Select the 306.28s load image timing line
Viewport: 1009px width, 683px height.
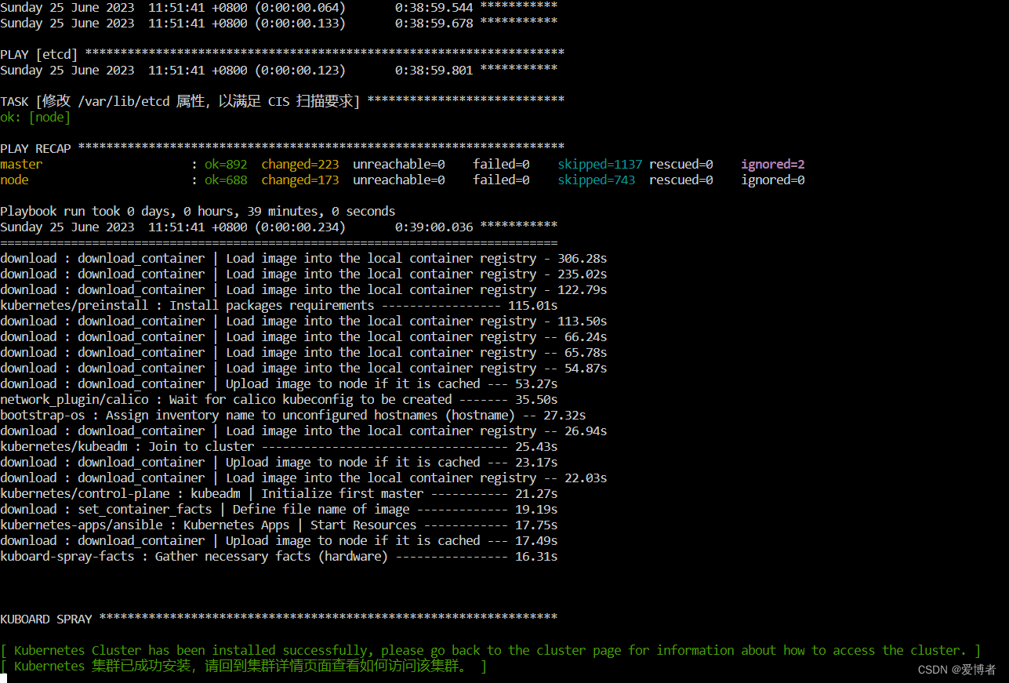(303, 258)
